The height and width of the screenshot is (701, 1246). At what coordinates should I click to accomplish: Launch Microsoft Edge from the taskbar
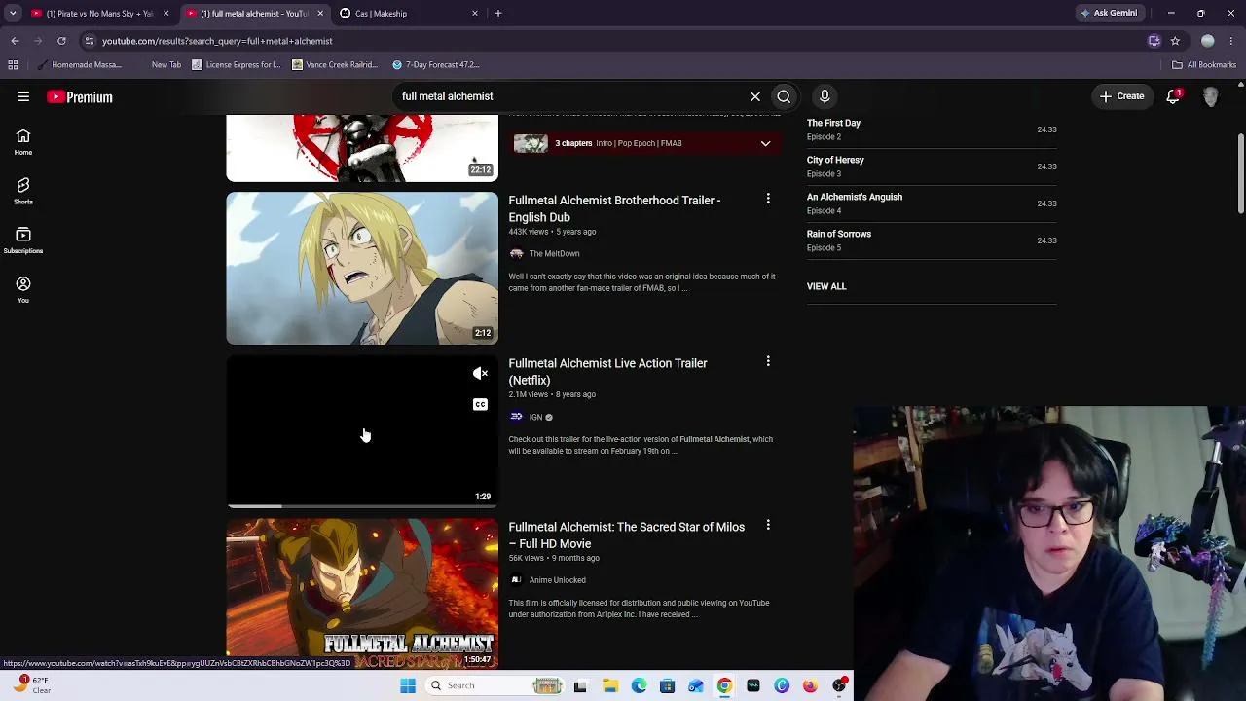tap(639, 685)
